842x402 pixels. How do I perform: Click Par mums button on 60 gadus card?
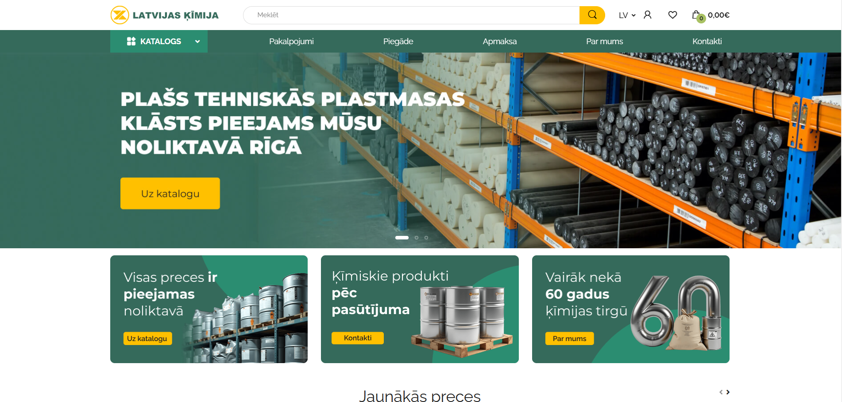(x=569, y=338)
